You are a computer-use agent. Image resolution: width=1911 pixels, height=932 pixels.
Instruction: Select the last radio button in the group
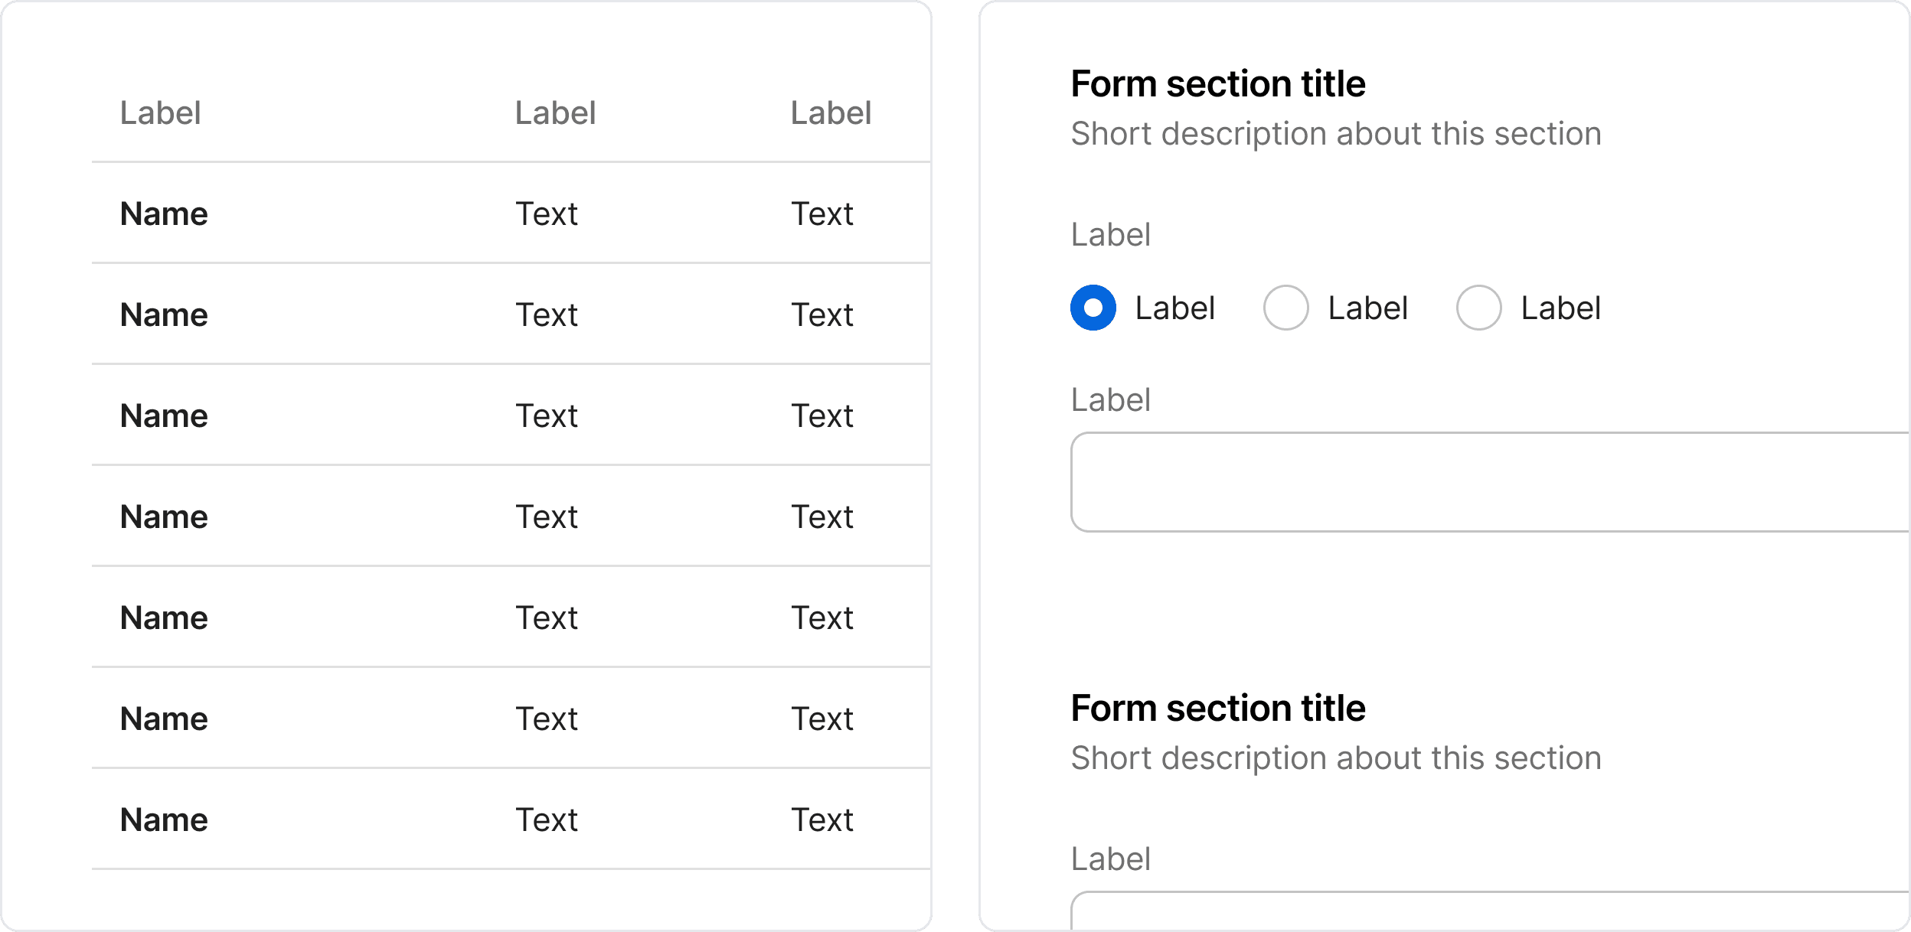pos(1478,308)
